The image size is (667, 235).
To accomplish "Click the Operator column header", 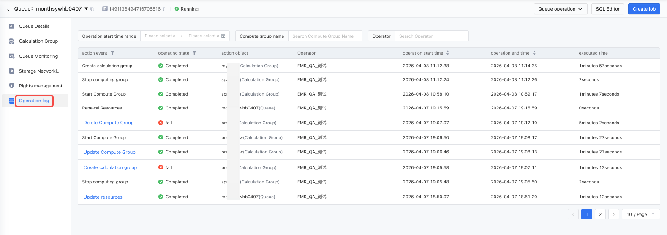I will click(x=306, y=53).
